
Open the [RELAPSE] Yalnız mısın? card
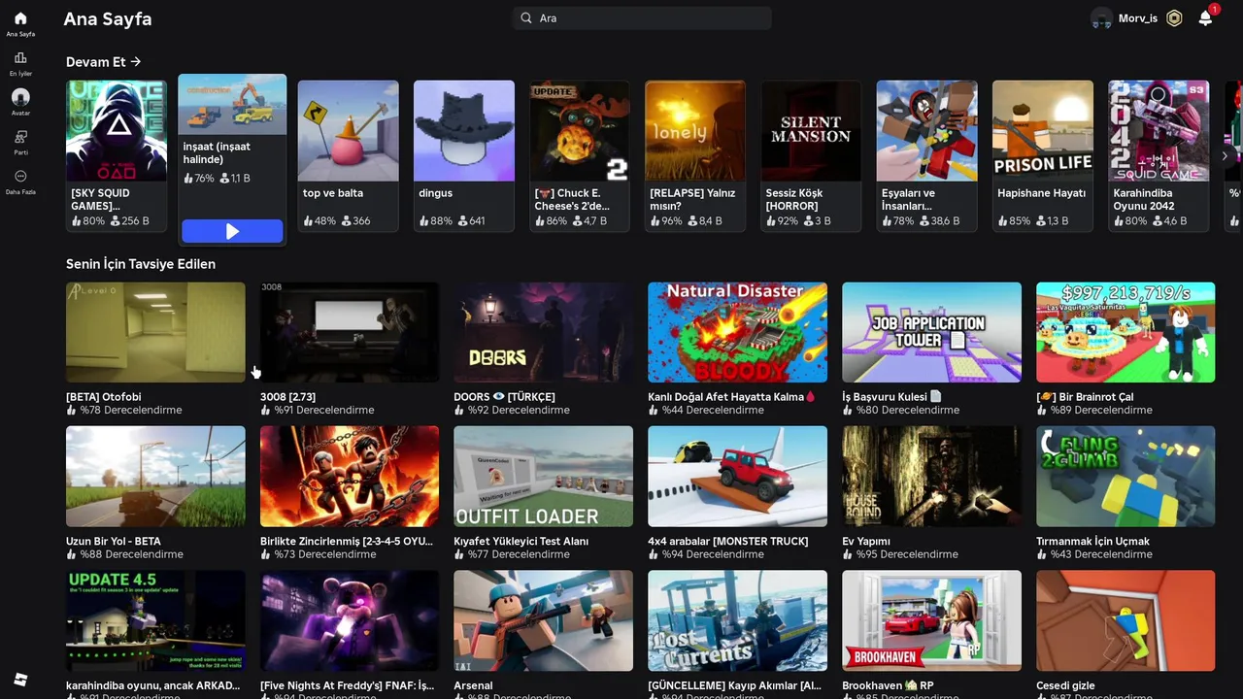pyautogui.click(x=695, y=156)
